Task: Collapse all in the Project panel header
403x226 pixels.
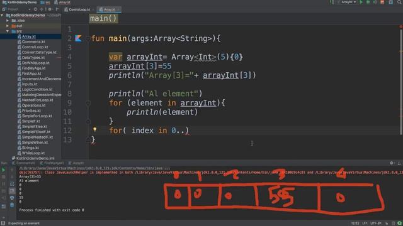Action: (x=42, y=9)
